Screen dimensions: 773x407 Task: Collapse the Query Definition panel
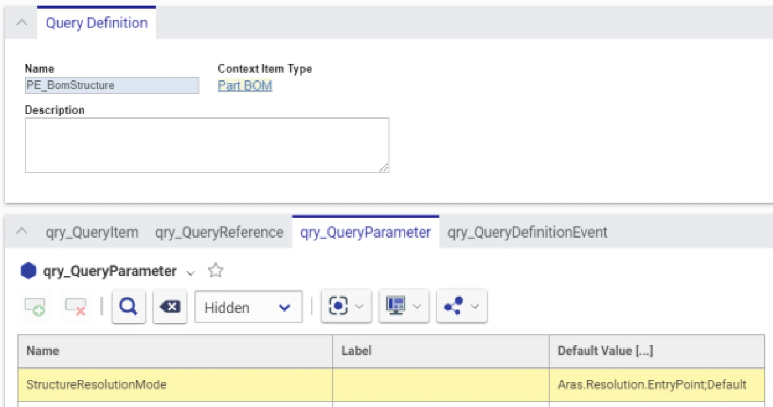pyautogui.click(x=21, y=23)
